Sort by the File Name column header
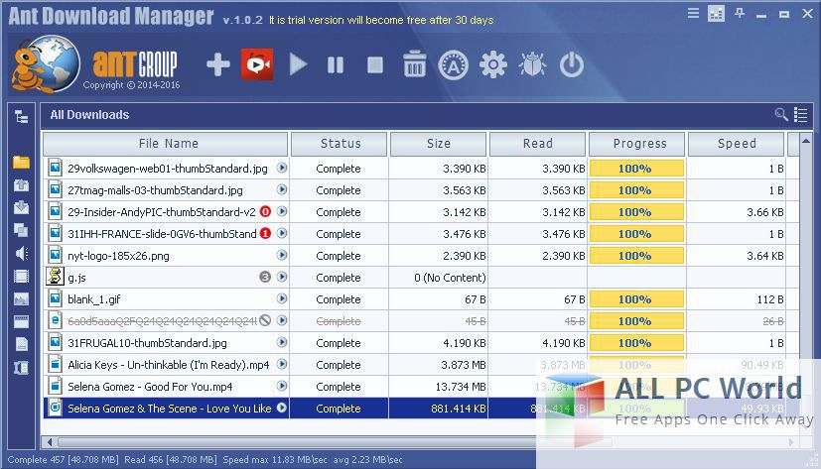 tap(168, 144)
